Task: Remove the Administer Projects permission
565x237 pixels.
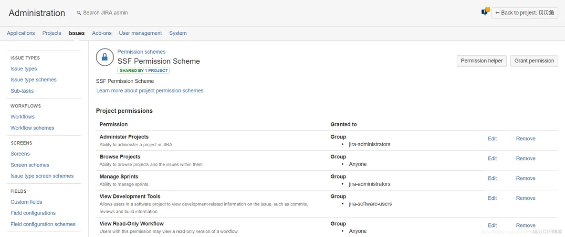Action: pyautogui.click(x=526, y=138)
